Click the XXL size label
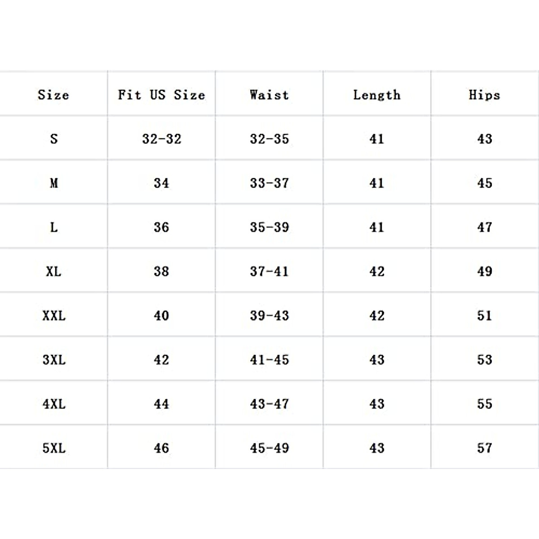Screen dimensions: 539x539 coord(54,315)
